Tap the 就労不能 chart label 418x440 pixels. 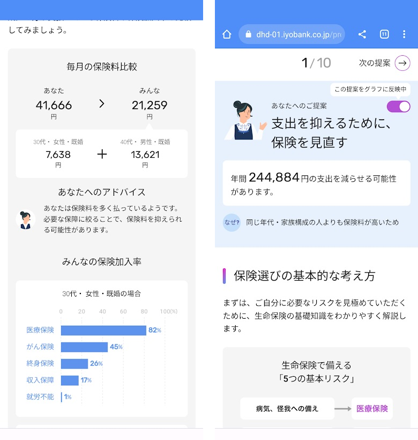pos(40,397)
